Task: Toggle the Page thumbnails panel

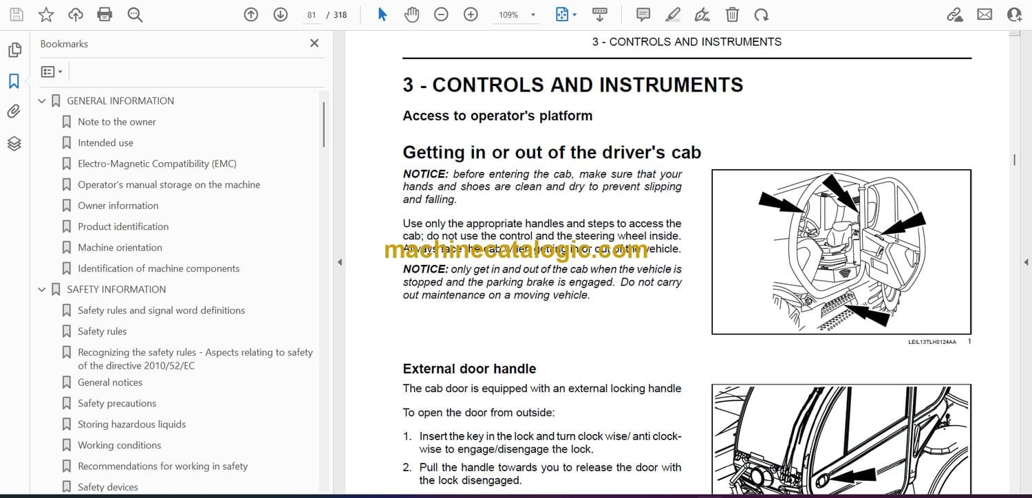Action: pyautogui.click(x=14, y=50)
